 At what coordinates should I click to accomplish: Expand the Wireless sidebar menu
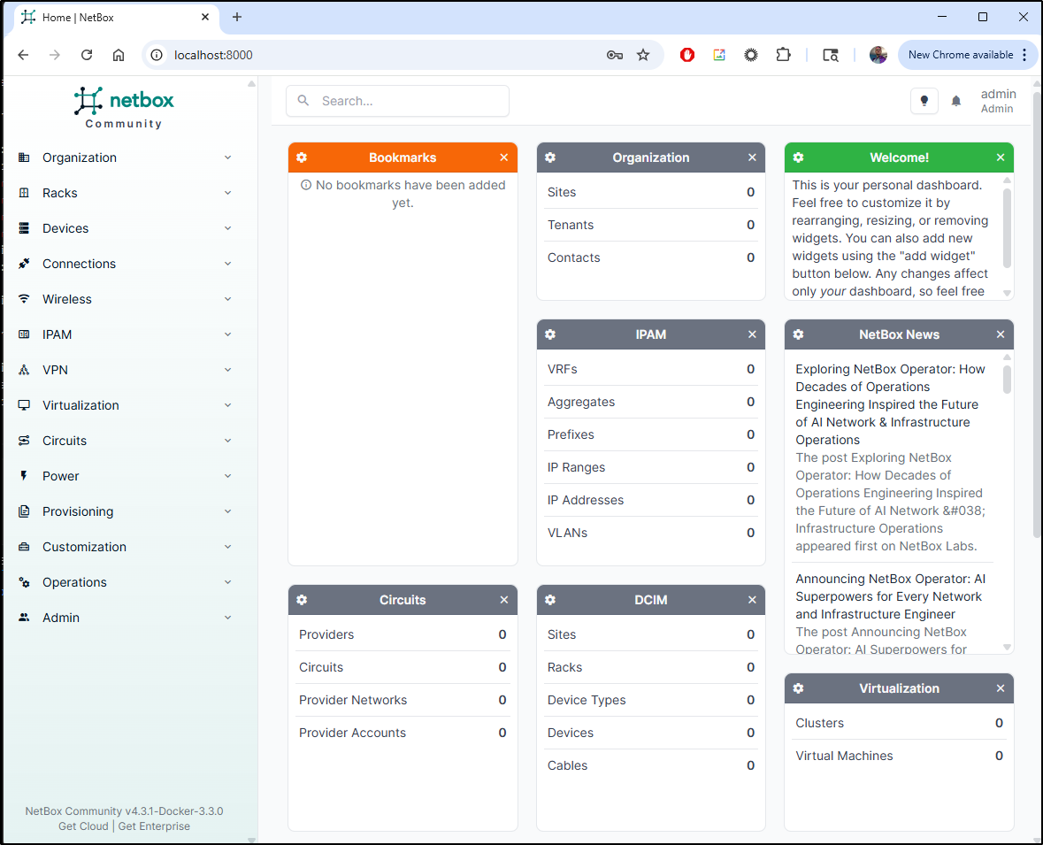click(125, 299)
